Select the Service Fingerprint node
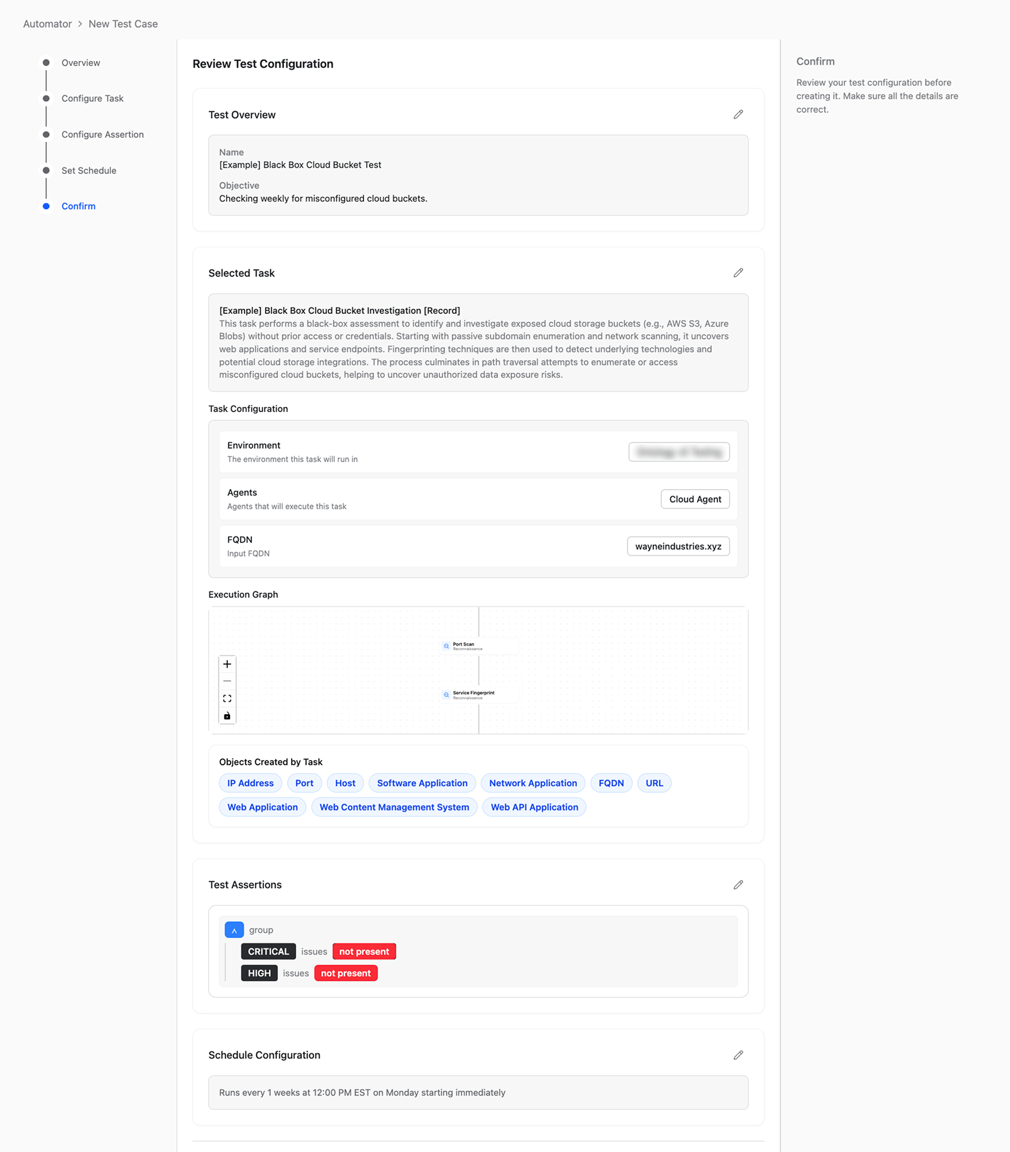1010x1152 pixels. point(479,694)
